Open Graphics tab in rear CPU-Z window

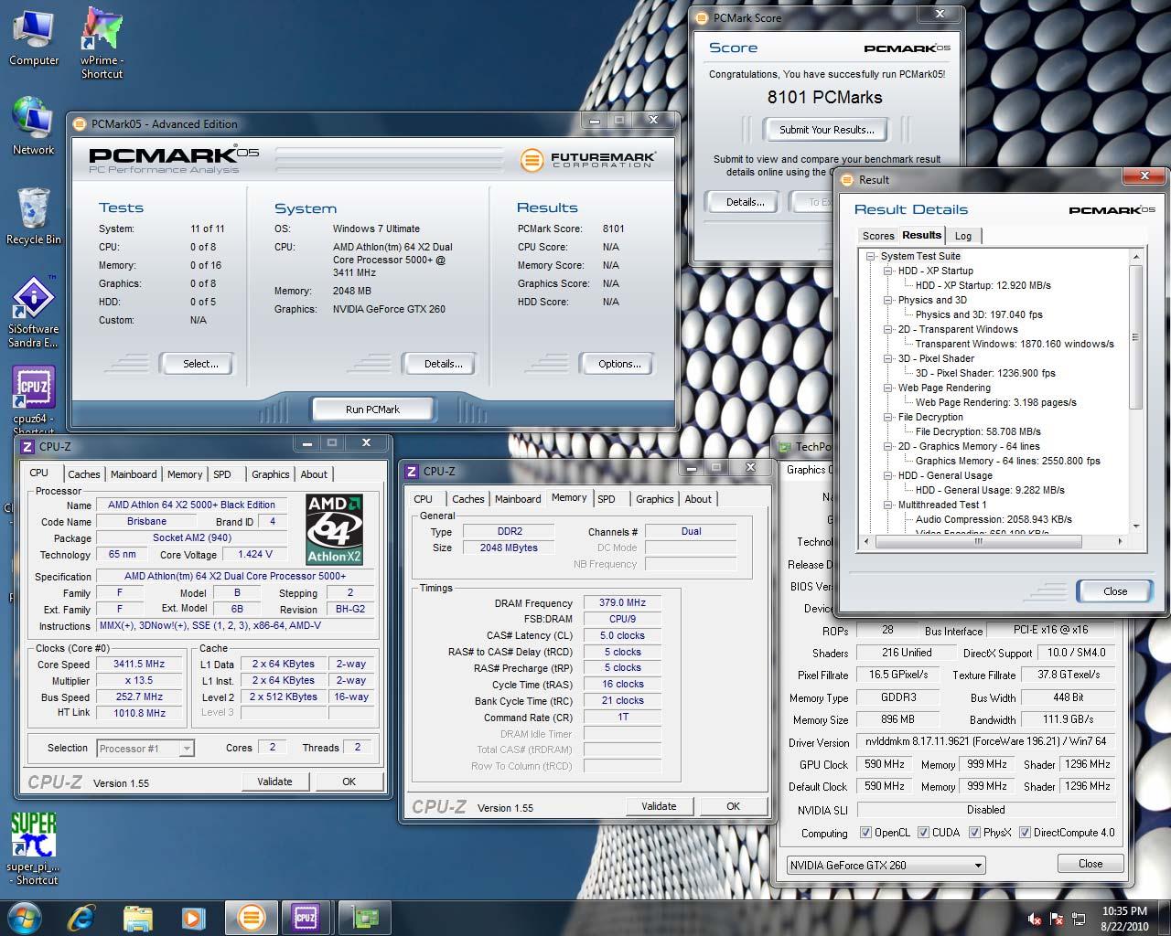pos(271,474)
